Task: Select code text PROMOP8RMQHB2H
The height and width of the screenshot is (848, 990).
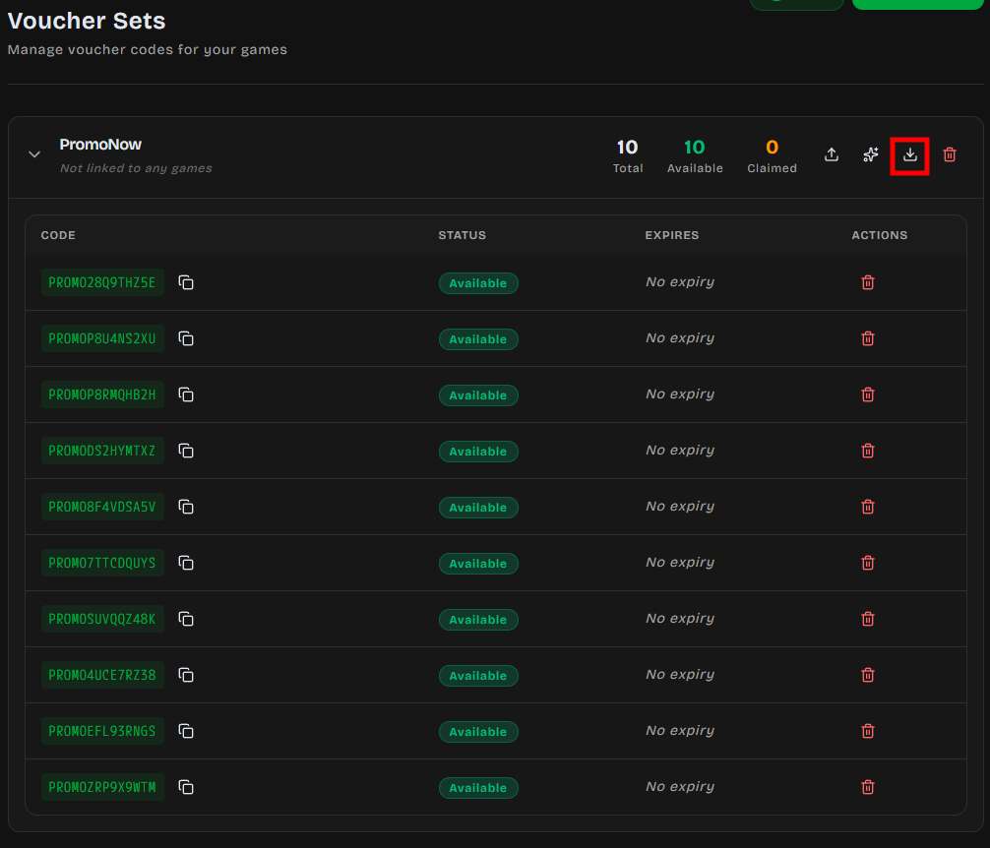Action: [x=102, y=394]
